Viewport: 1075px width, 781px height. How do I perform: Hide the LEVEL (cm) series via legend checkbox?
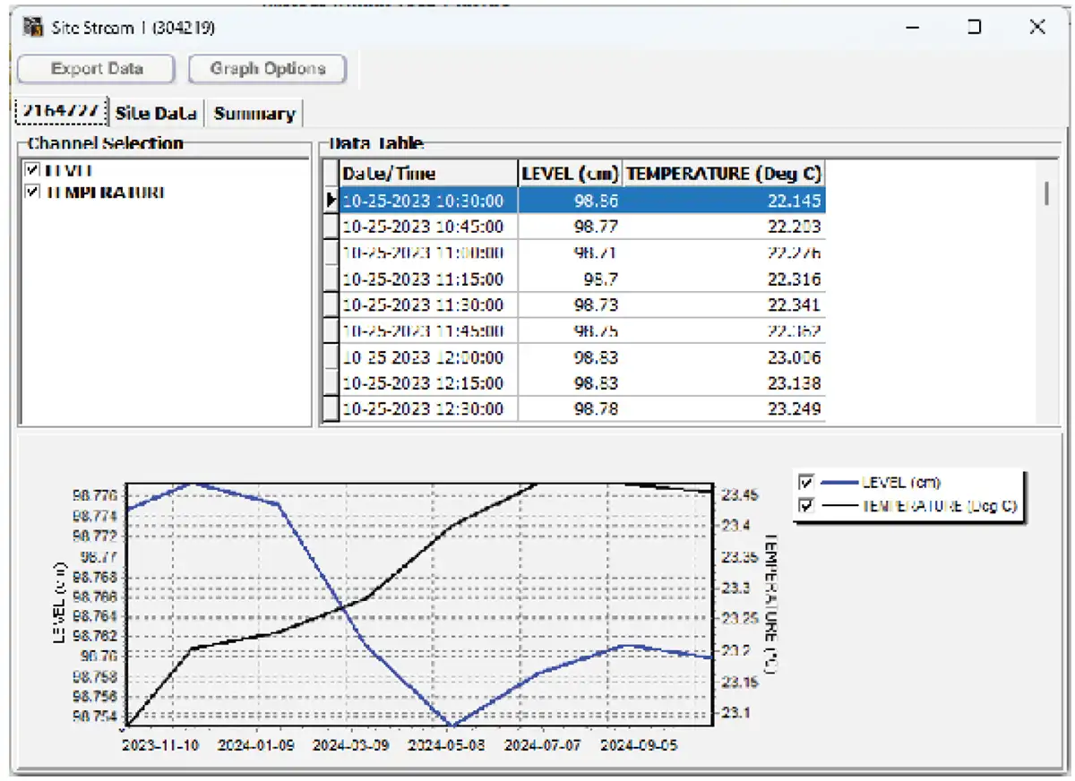point(804,483)
